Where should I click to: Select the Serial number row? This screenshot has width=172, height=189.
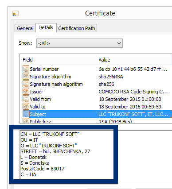[x=96, y=69]
